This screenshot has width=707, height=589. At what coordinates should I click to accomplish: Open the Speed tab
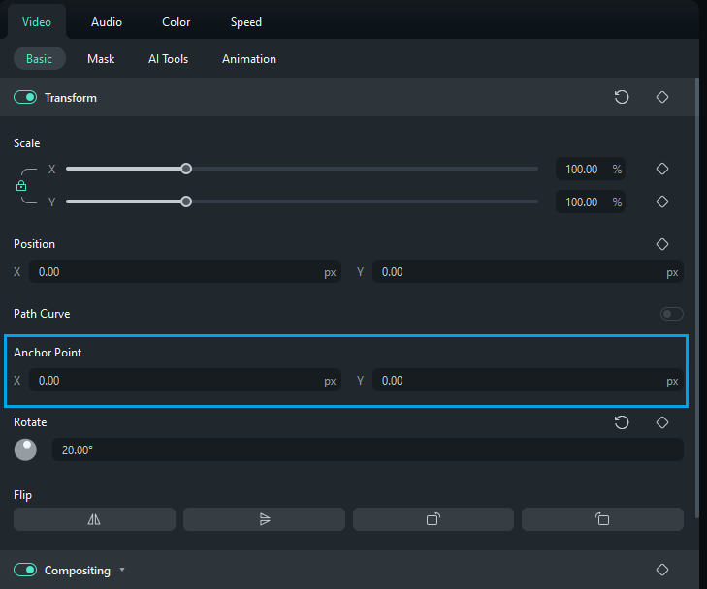coord(245,22)
